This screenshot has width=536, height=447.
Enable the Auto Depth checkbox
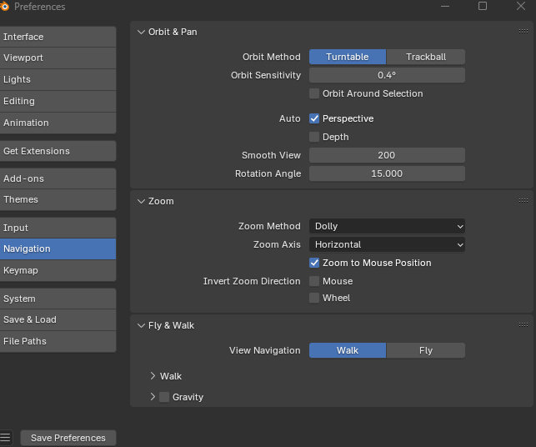[x=314, y=137]
